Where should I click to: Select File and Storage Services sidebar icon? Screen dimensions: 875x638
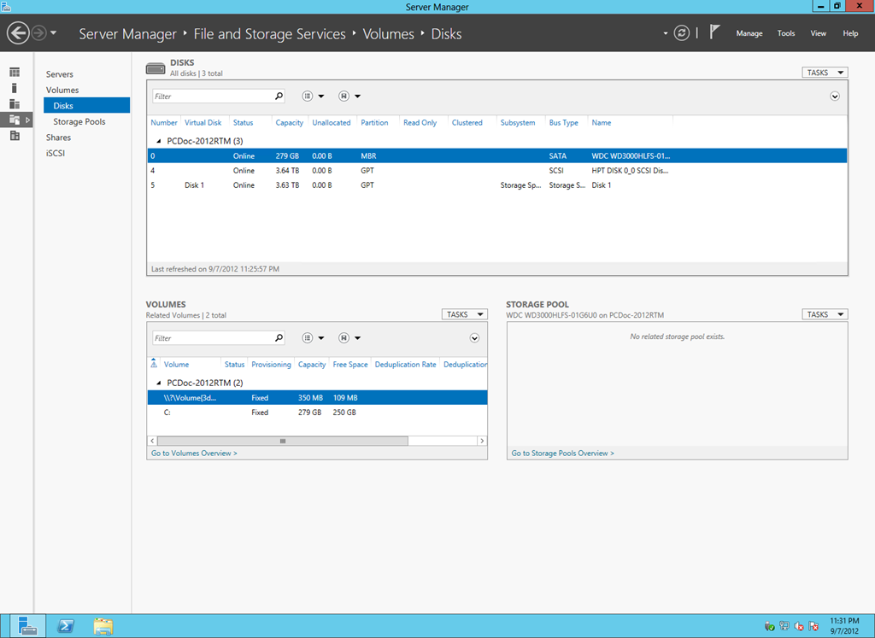pos(15,120)
